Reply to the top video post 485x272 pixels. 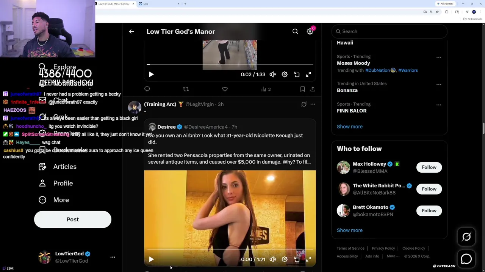pyautogui.click(x=147, y=89)
